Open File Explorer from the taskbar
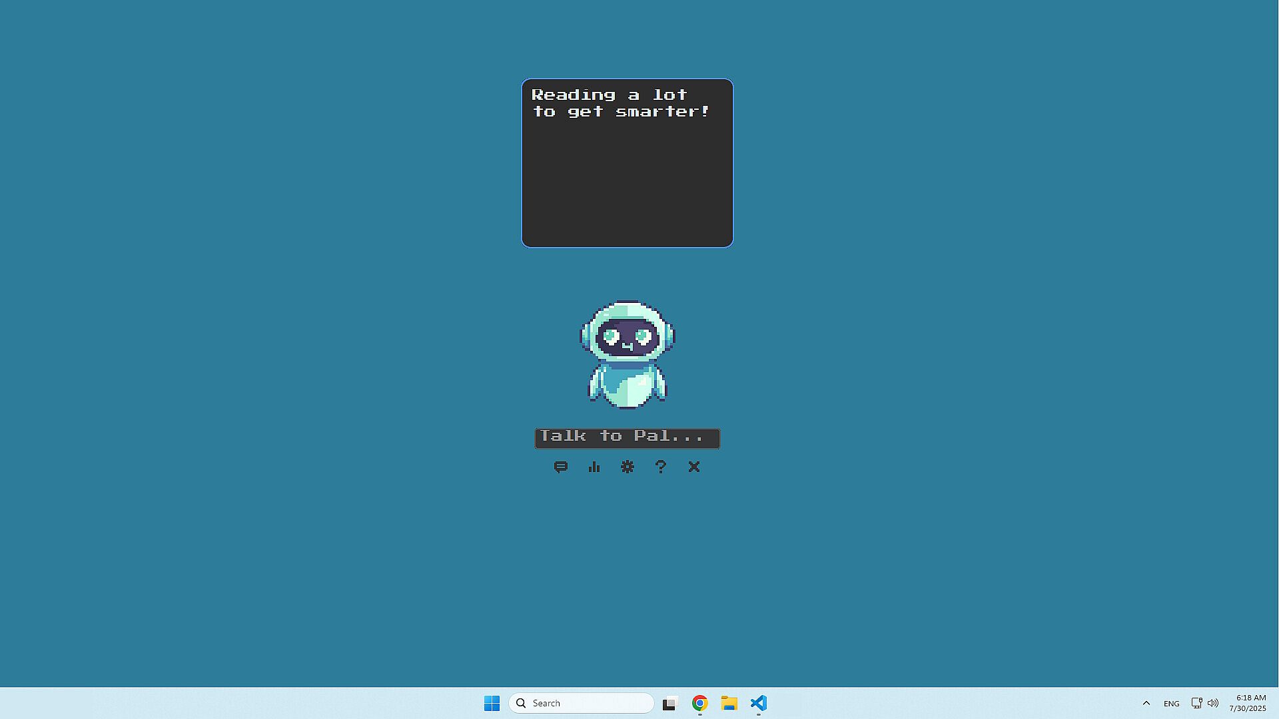This screenshot has width=1279, height=719. point(729,703)
